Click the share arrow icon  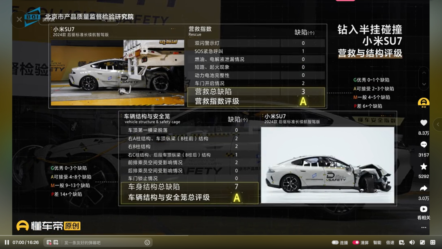point(424,188)
